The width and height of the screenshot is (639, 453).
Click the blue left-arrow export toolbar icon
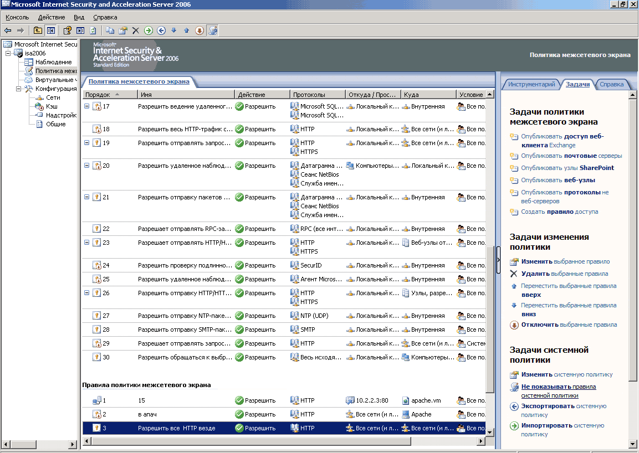(161, 30)
